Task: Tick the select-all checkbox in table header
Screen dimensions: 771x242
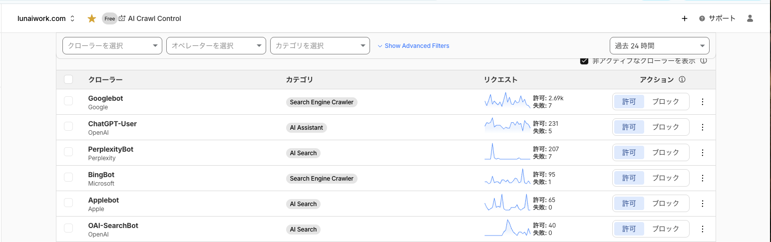Action: click(68, 79)
